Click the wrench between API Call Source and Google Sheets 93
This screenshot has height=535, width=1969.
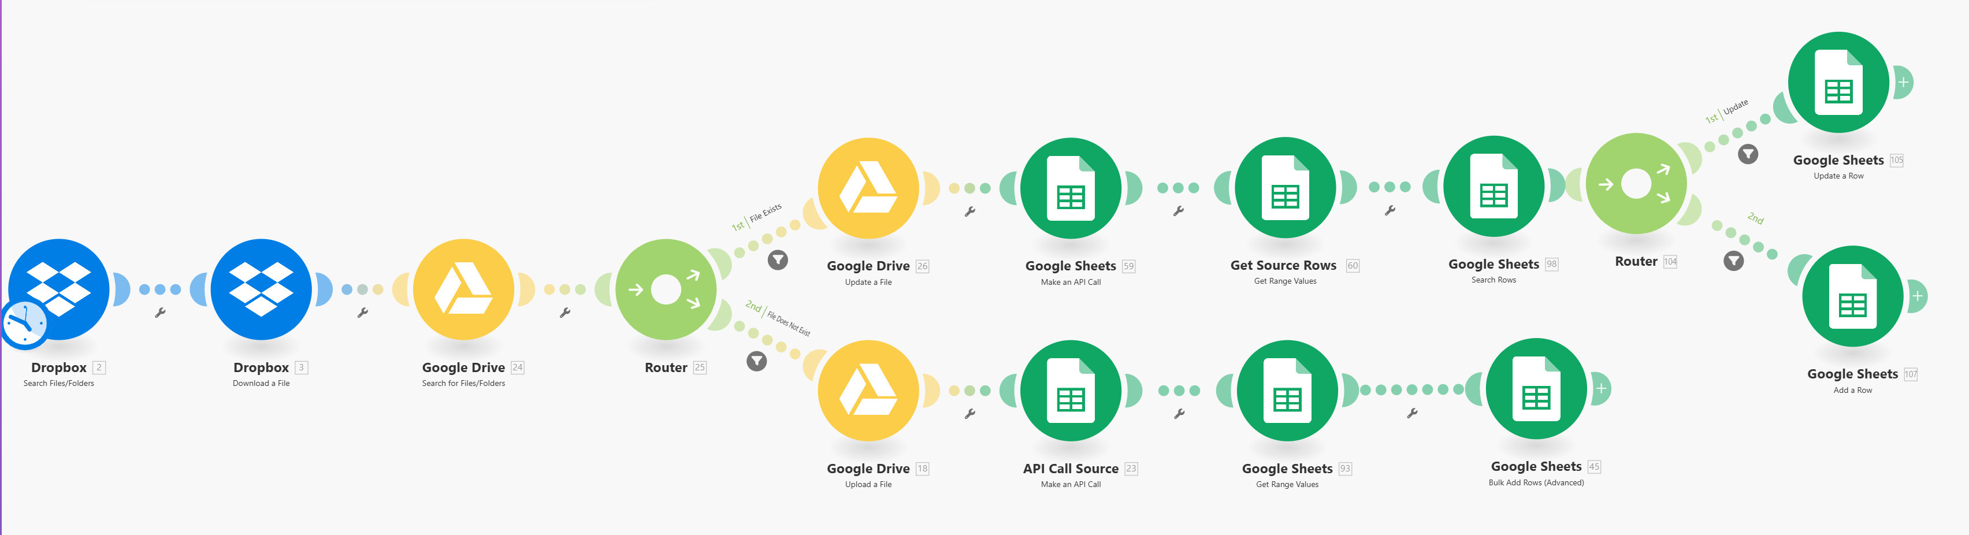coord(1179,414)
